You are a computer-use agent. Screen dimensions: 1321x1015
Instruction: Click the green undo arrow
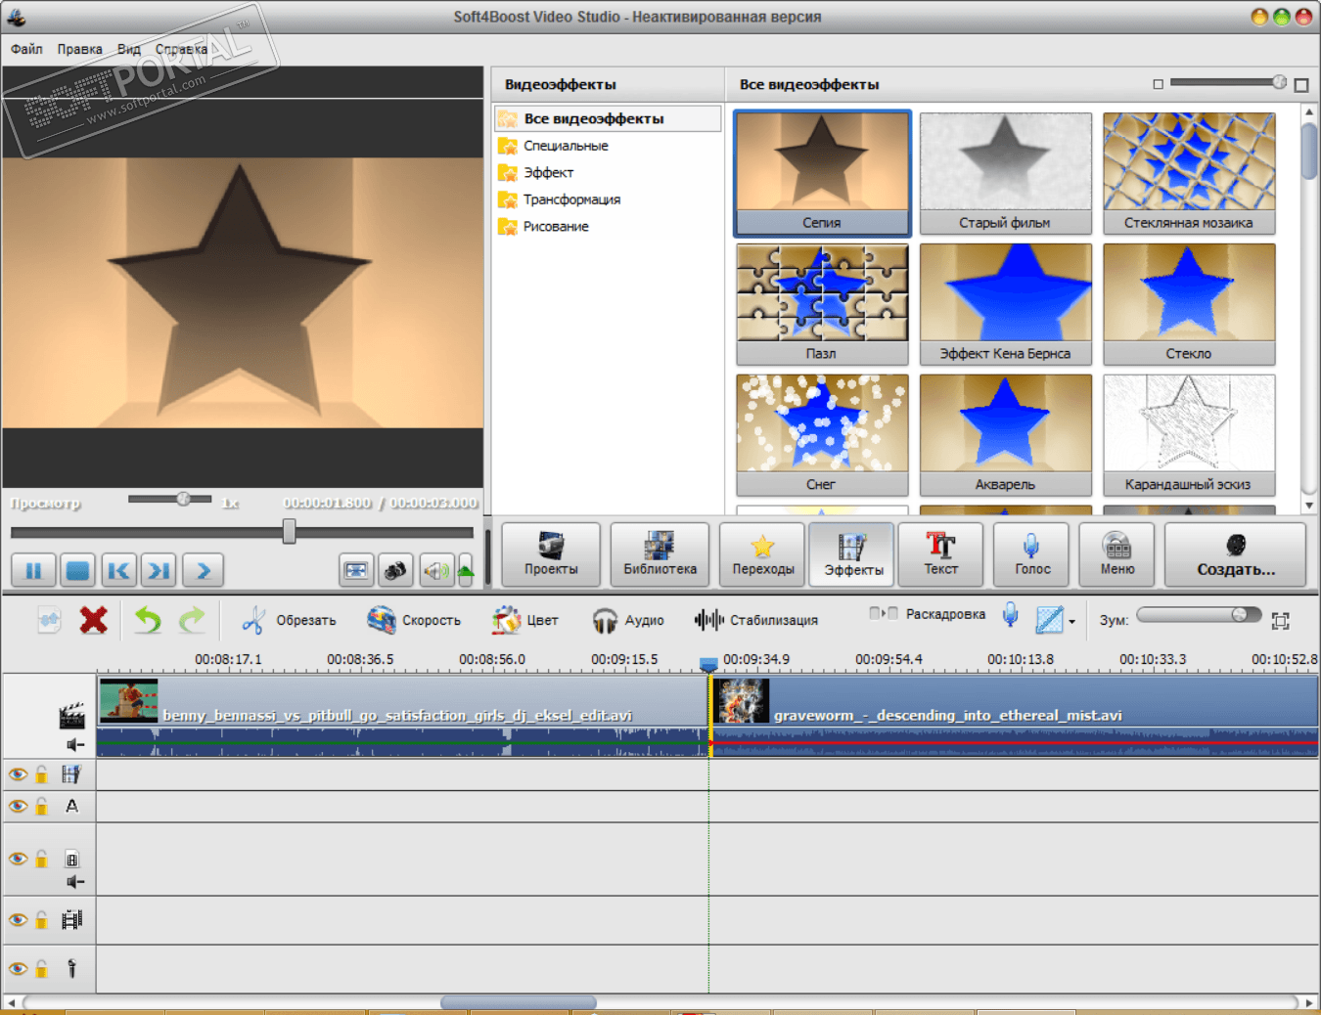[x=148, y=620]
